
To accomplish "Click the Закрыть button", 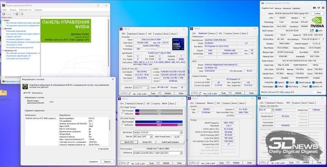I will (x=108, y=162).
